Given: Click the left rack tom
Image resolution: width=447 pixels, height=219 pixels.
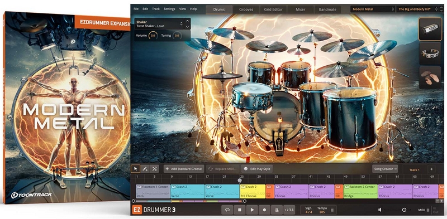Looking at the screenshot, I should point(260,72).
